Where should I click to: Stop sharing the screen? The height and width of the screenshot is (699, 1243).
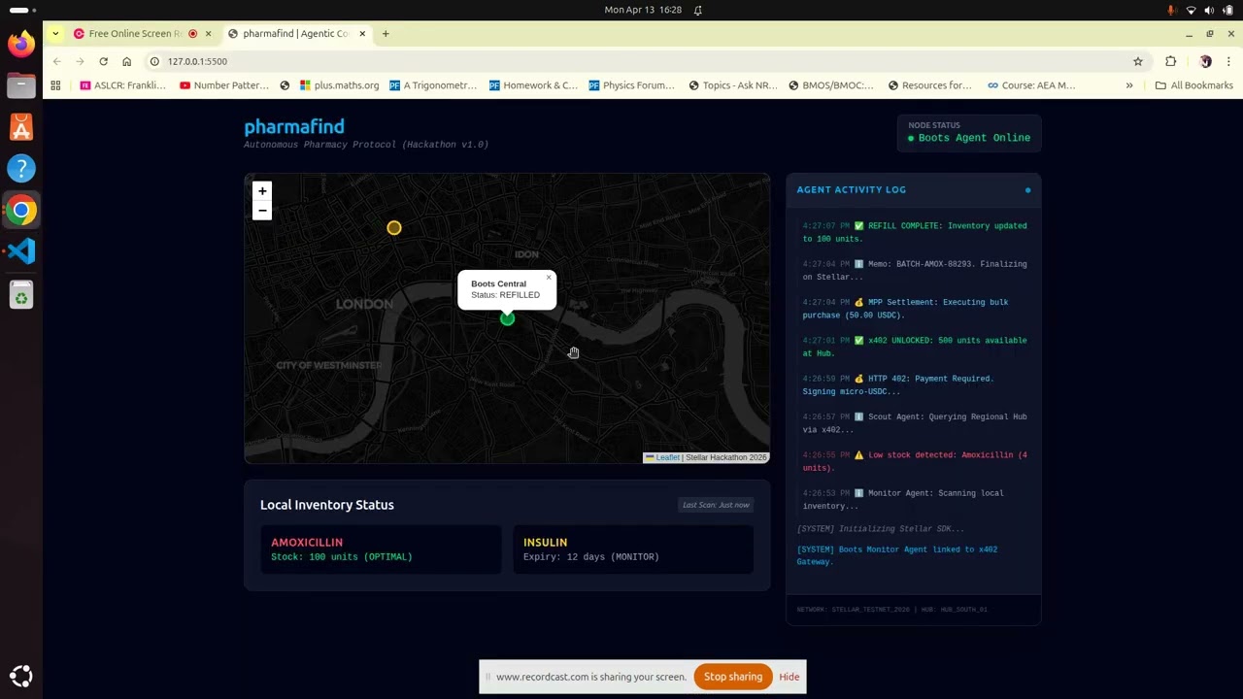733,677
